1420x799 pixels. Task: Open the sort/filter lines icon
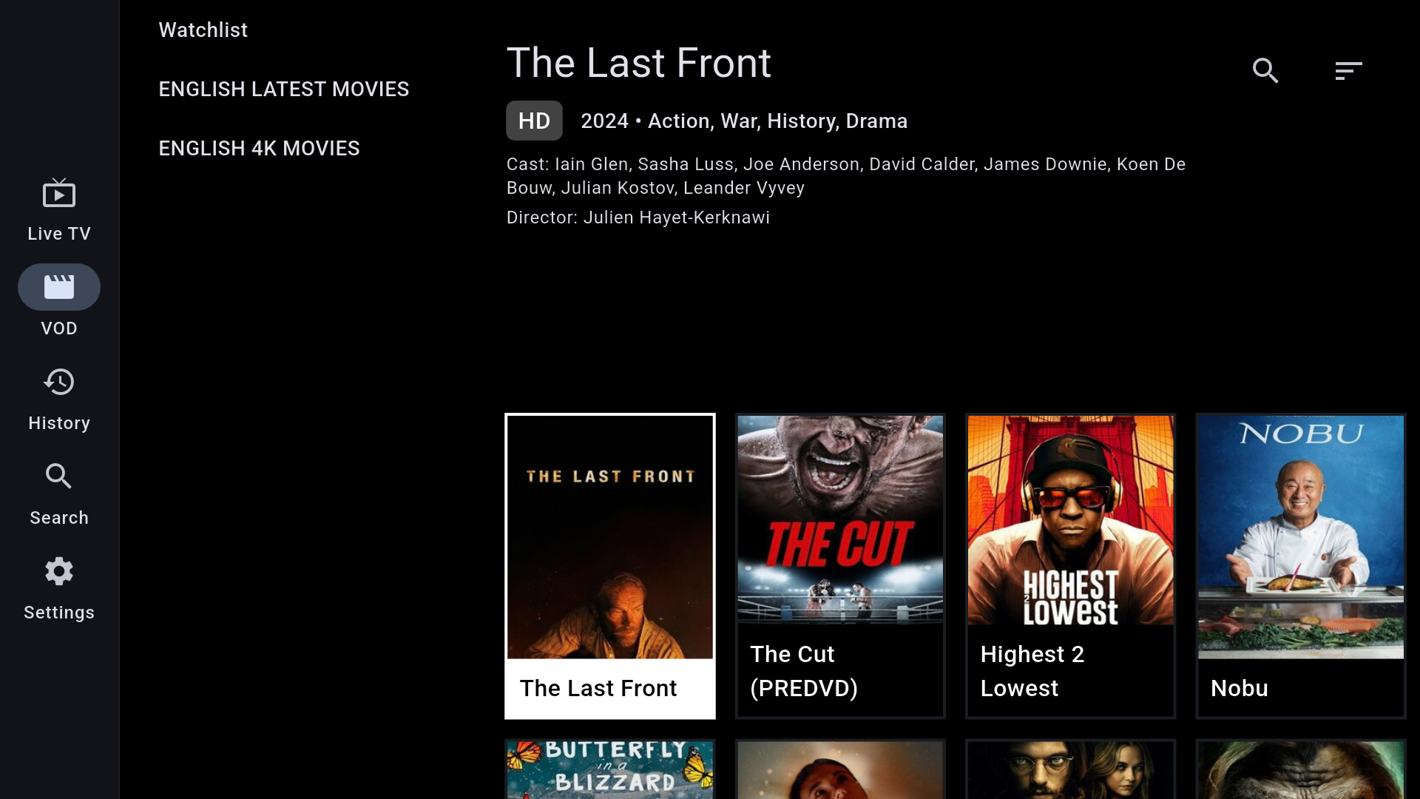pos(1348,70)
